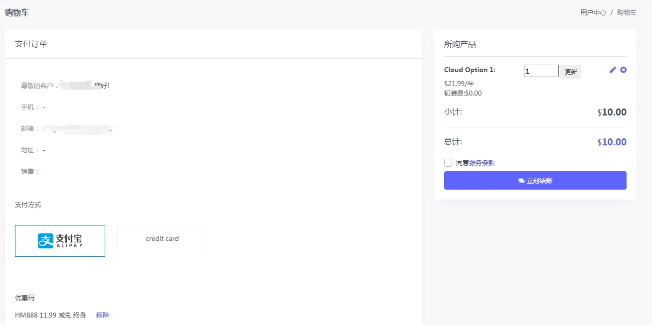Click the 小计 subtotal amount $10.00
Viewport: 652px width, 325px height.
pos(612,112)
